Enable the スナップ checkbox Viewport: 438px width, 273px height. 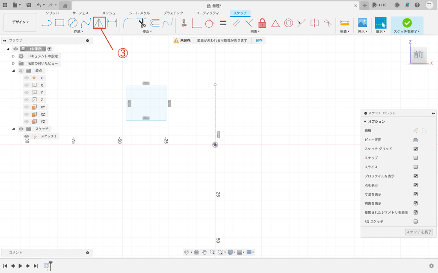pos(416,158)
